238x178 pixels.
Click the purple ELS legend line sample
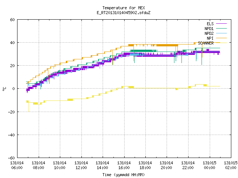(x=221, y=24)
